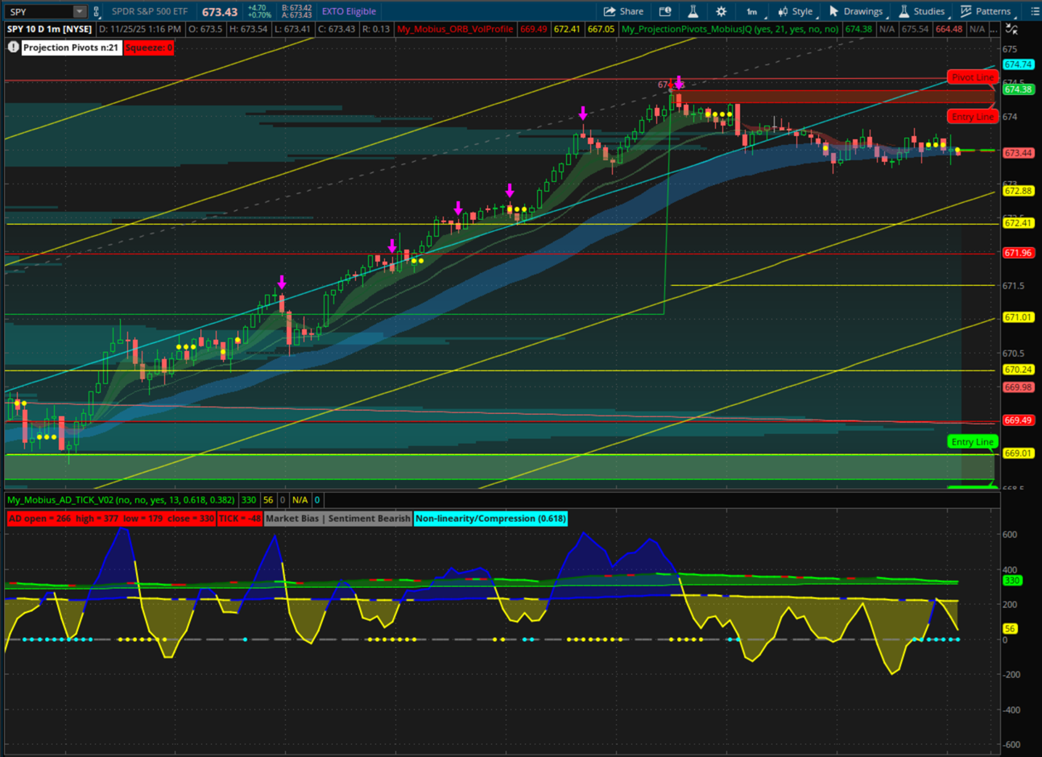This screenshot has width=1042, height=757.
Task: Open the hamburger list menu at top right
Action: [x=1035, y=11]
